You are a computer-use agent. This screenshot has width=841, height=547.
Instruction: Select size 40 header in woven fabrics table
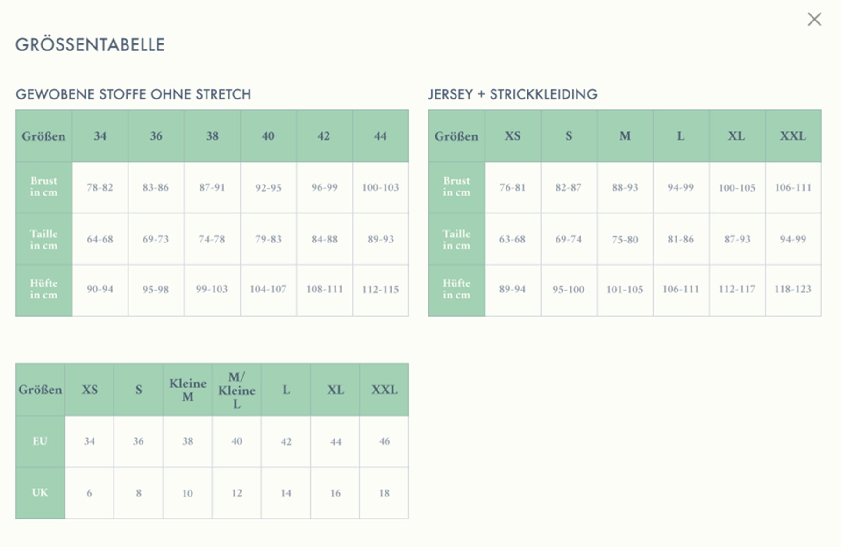tap(268, 136)
